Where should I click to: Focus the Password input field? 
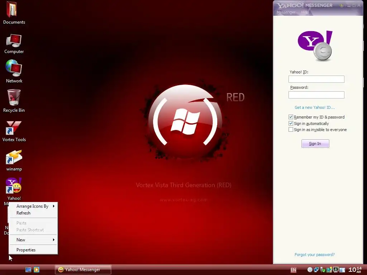pyautogui.click(x=316, y=95)
